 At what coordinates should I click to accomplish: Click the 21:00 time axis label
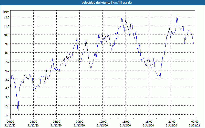click(172, 122)
